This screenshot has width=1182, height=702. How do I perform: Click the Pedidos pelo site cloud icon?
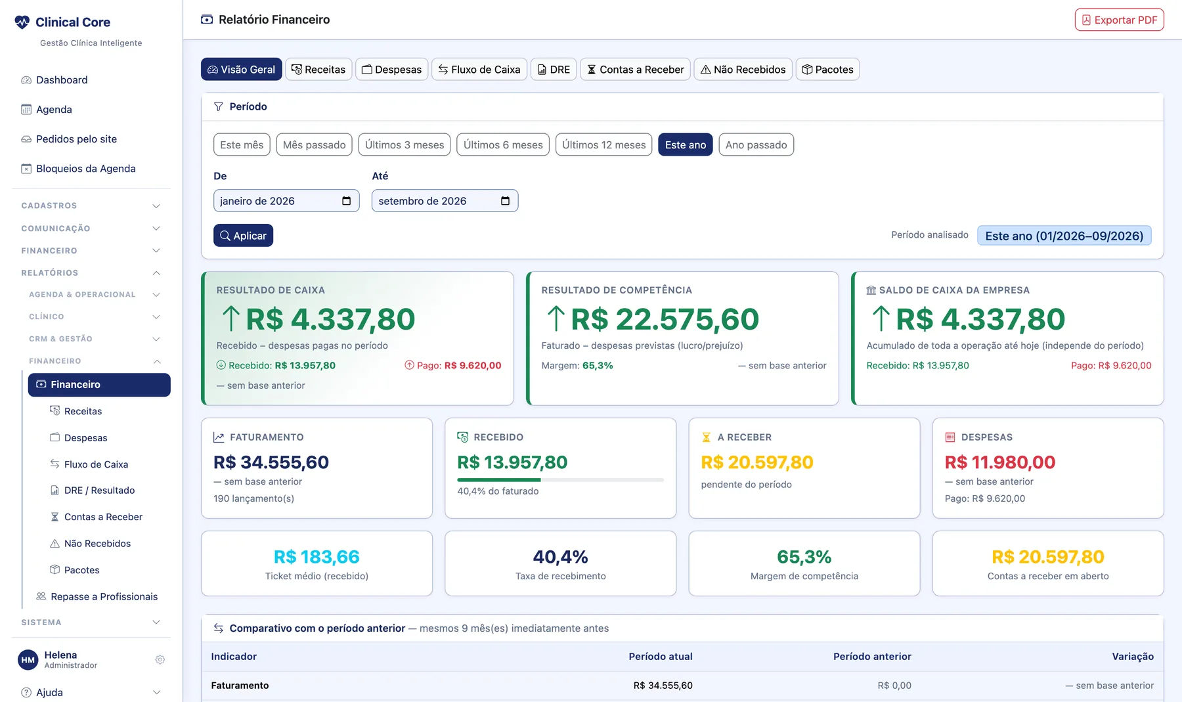coord(26,139)
